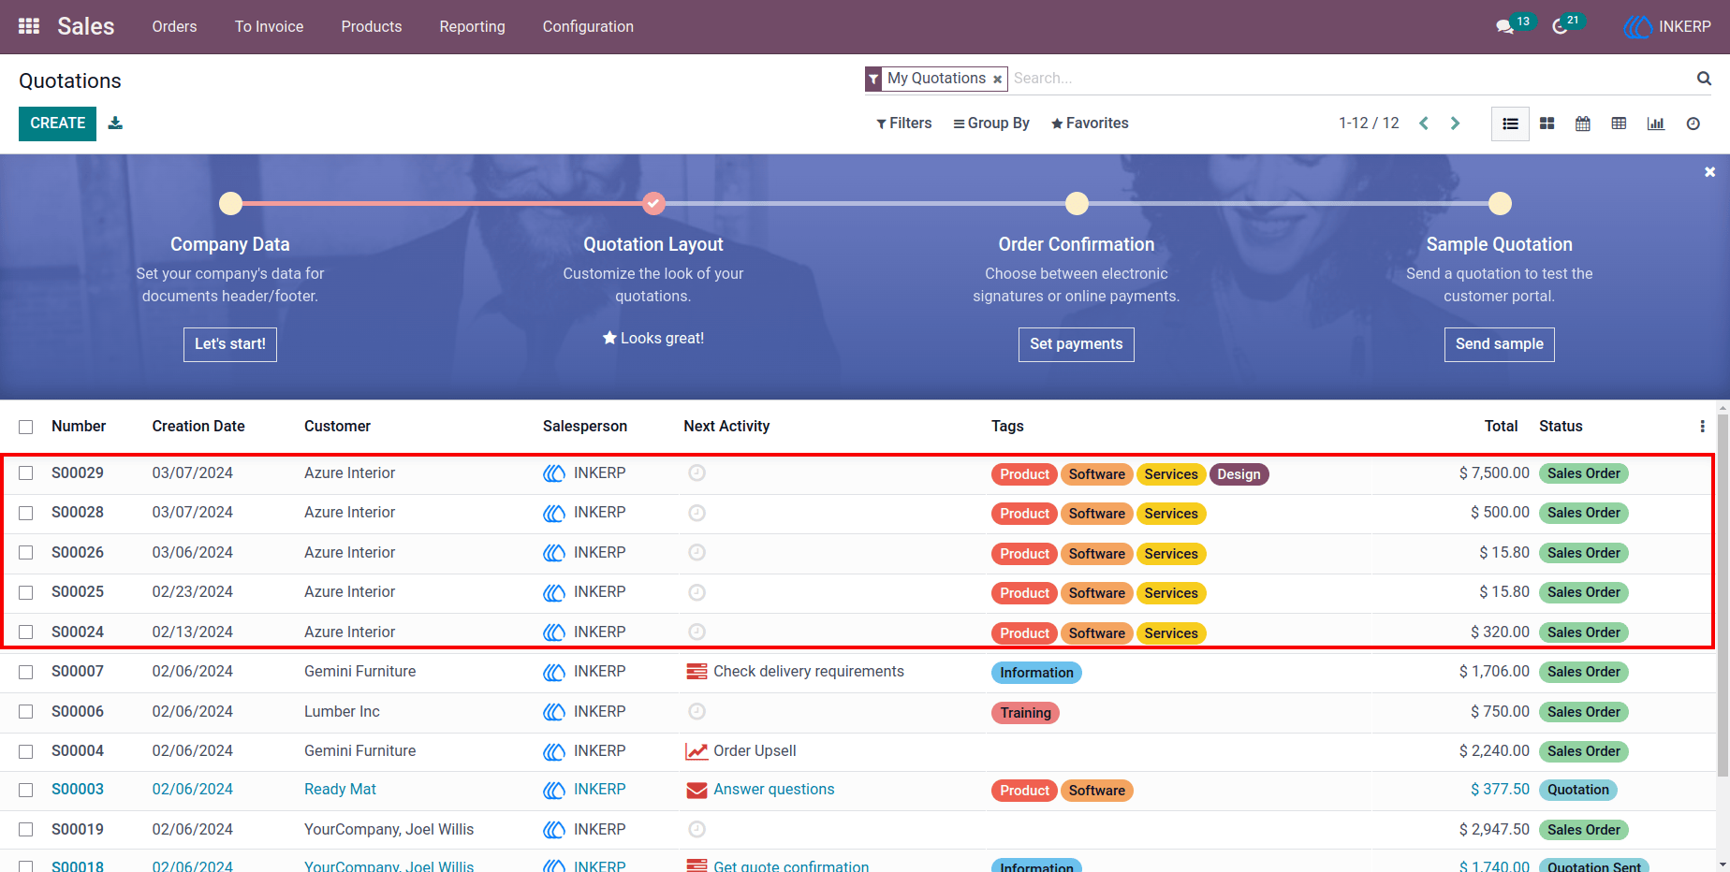
Task: Click Quotation Layout completed step marker
Action: (653, 203)
